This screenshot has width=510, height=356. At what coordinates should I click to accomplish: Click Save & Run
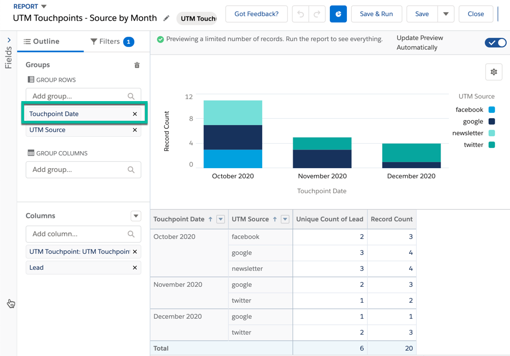[376, 14]
